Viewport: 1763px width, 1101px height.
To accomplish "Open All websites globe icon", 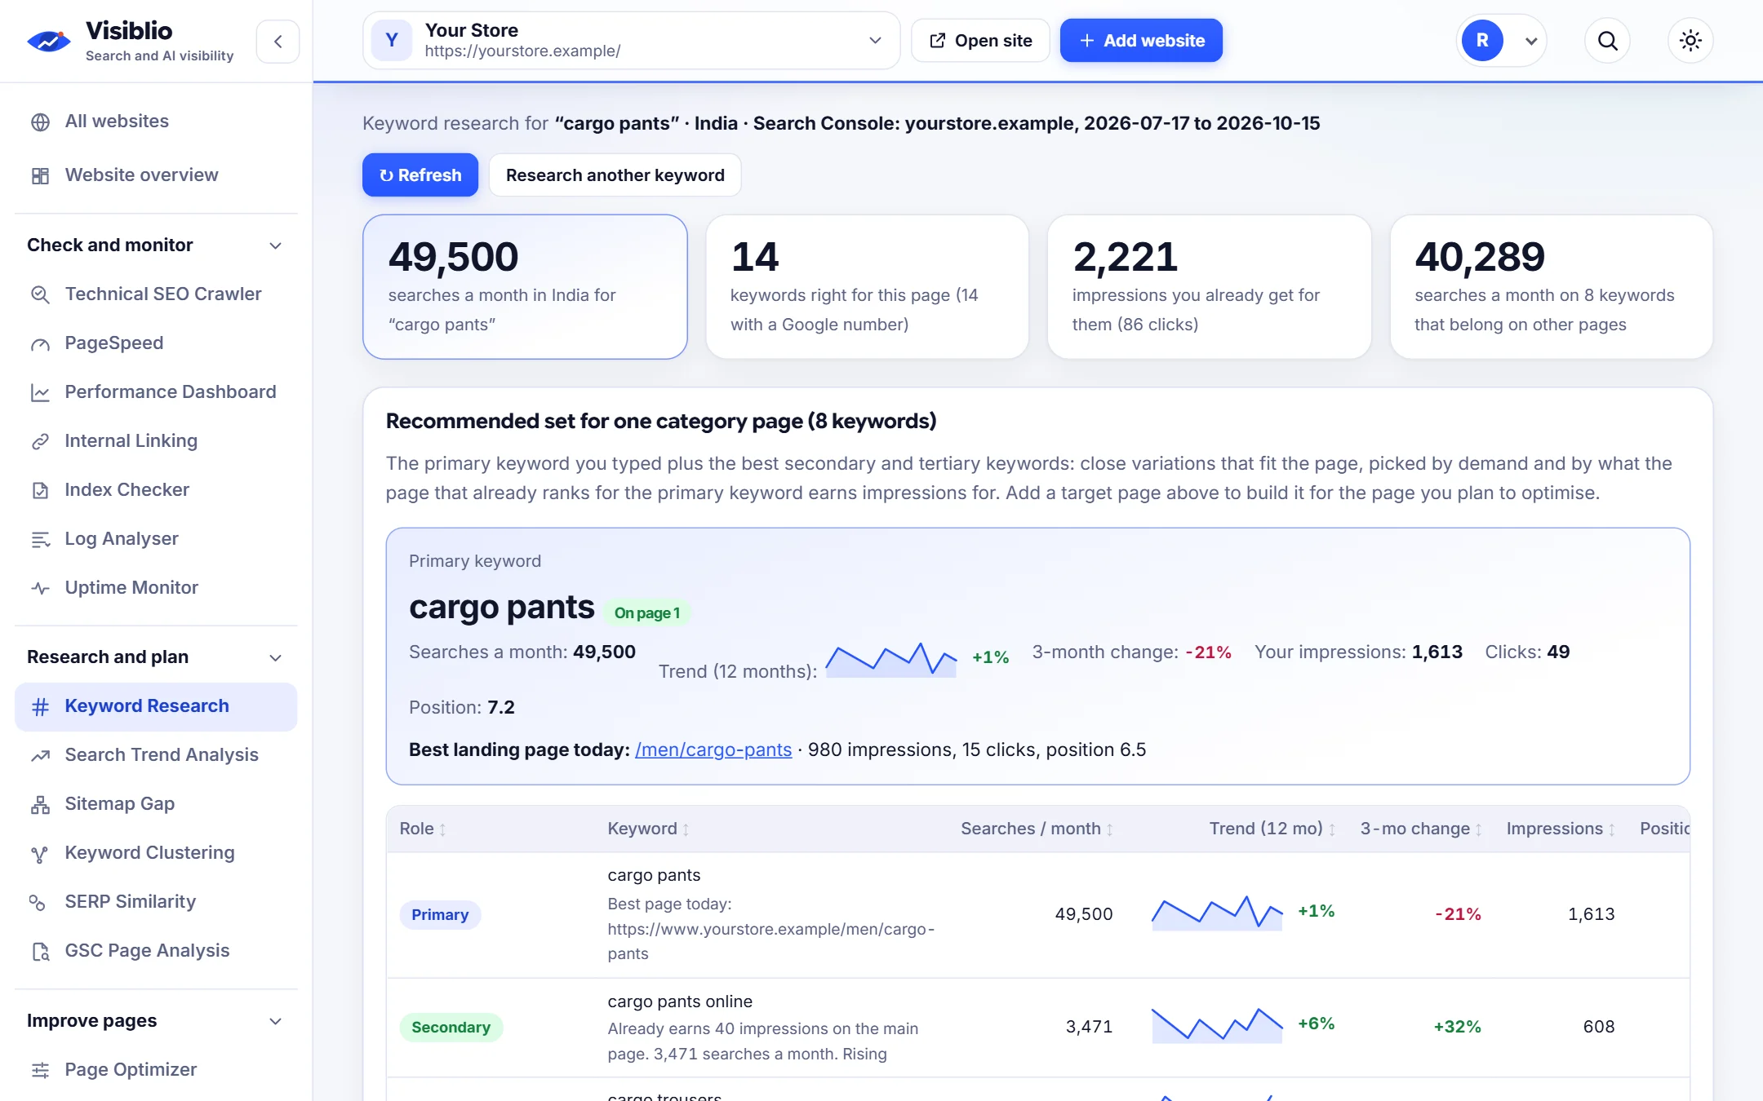I will click(40, 122).
